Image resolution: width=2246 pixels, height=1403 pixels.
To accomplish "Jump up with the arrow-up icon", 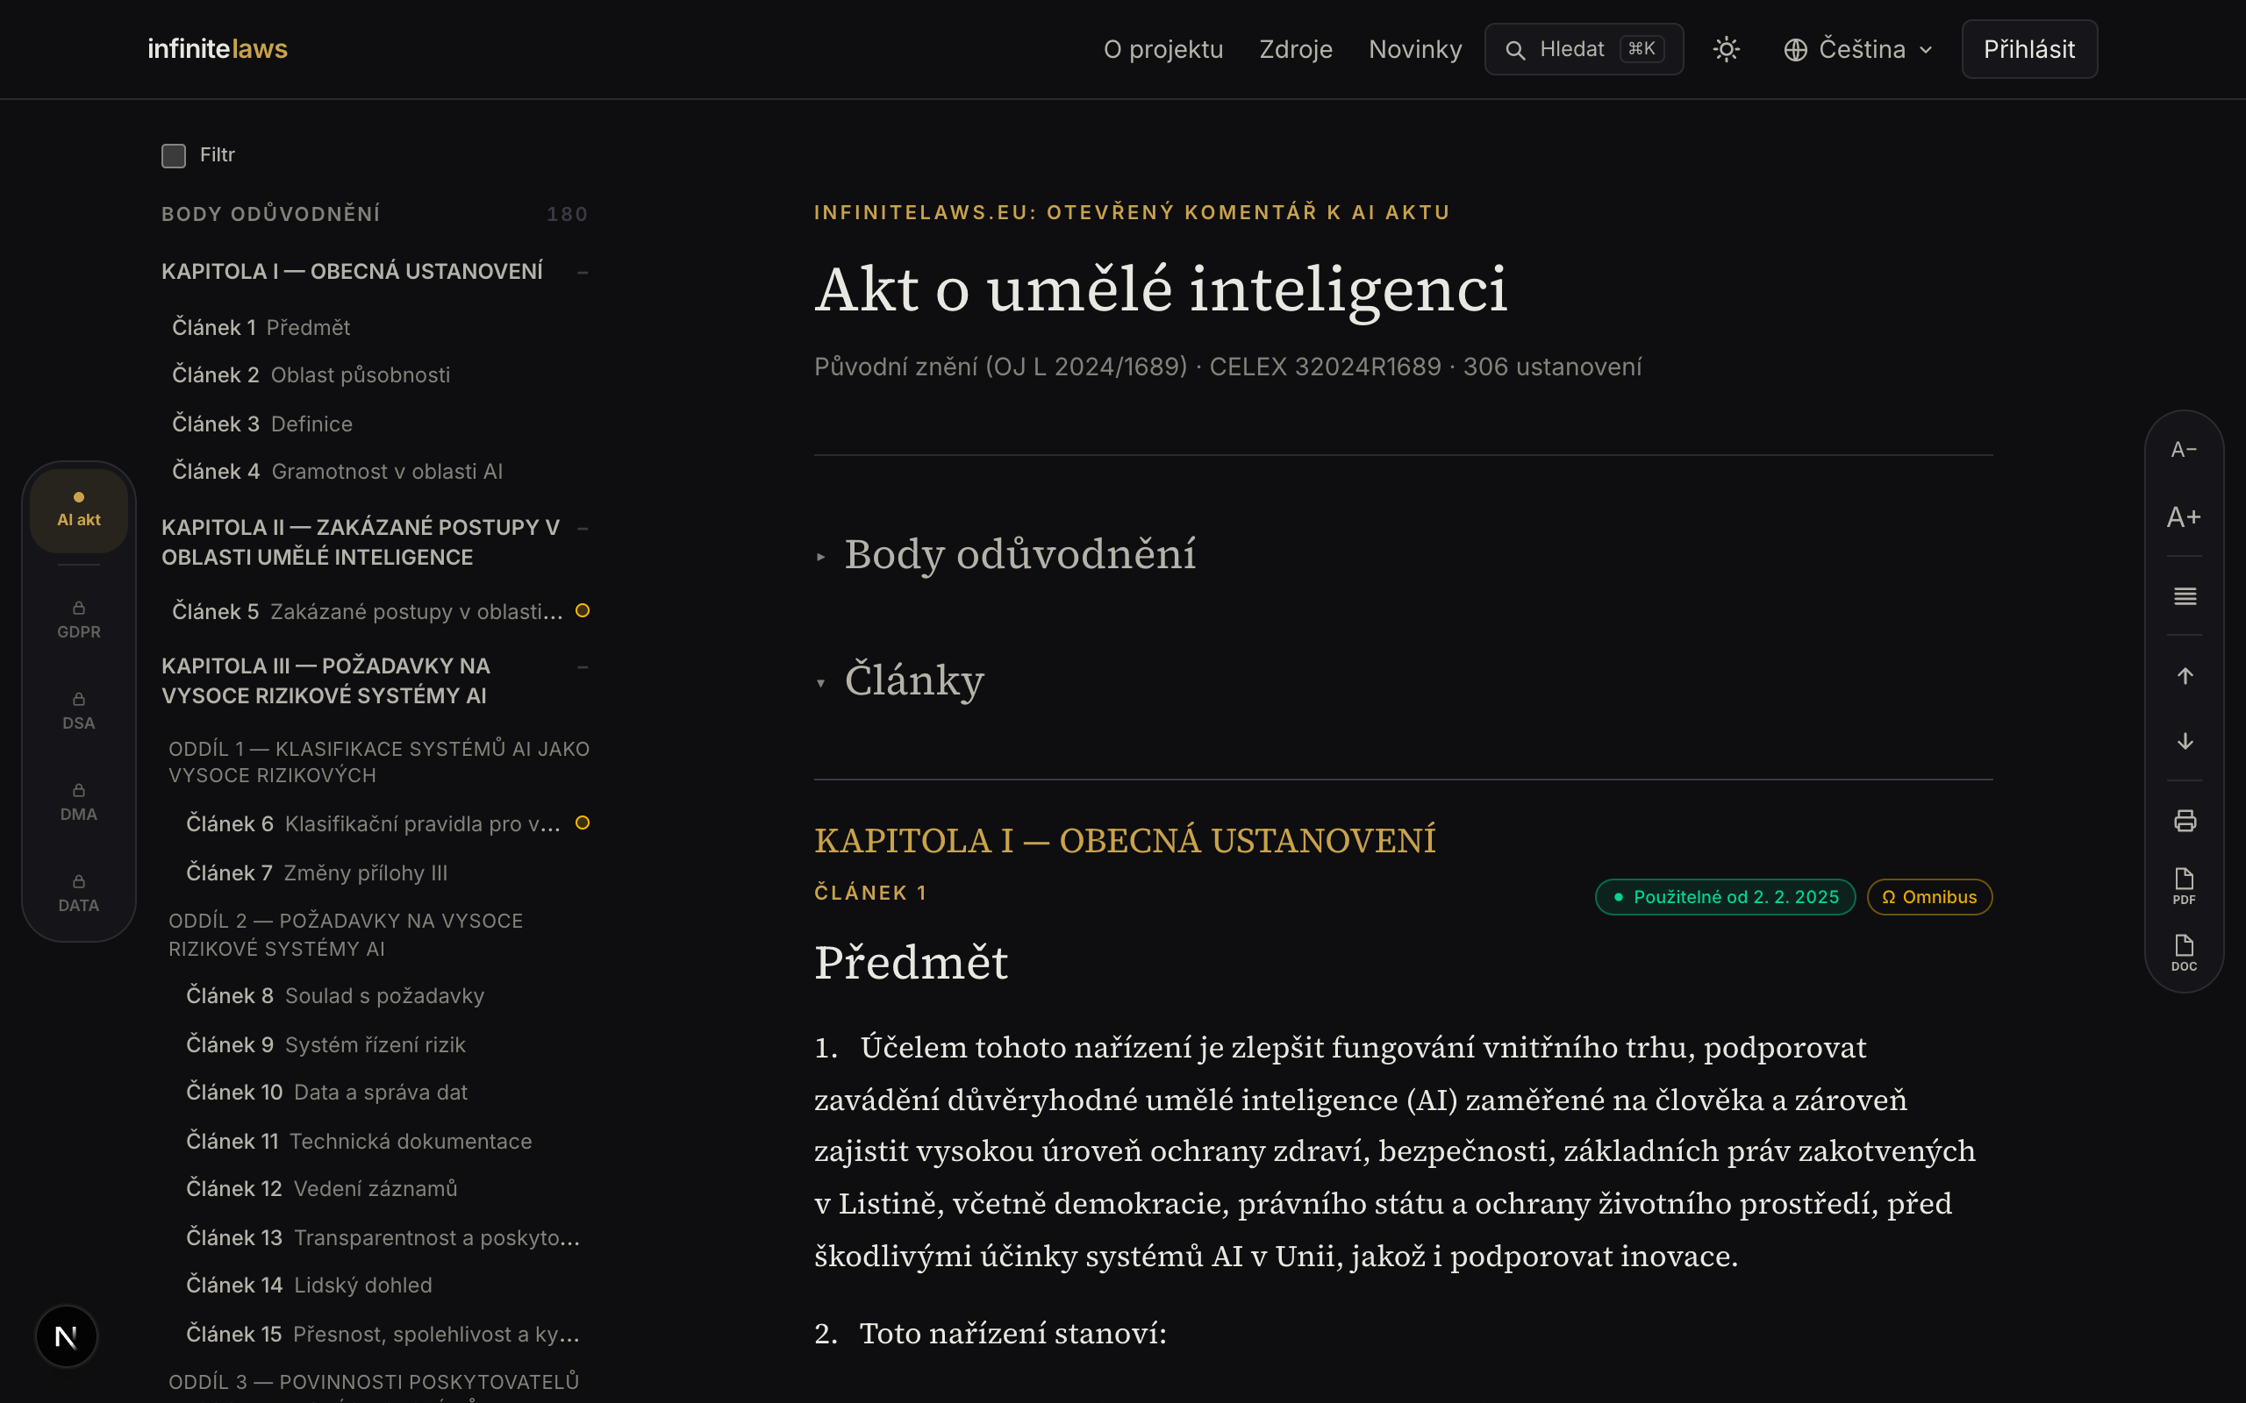I will [2185, 675].
